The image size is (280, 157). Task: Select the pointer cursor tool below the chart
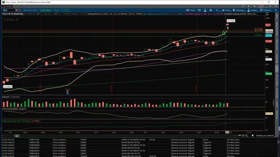[253, 136]
